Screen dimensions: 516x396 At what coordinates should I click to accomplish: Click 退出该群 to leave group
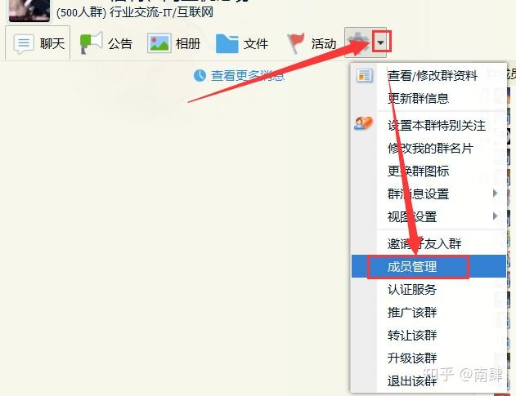click(412, 381)
